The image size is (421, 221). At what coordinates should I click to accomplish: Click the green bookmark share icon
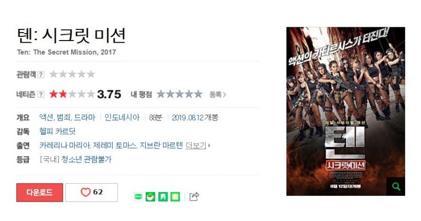163,197
